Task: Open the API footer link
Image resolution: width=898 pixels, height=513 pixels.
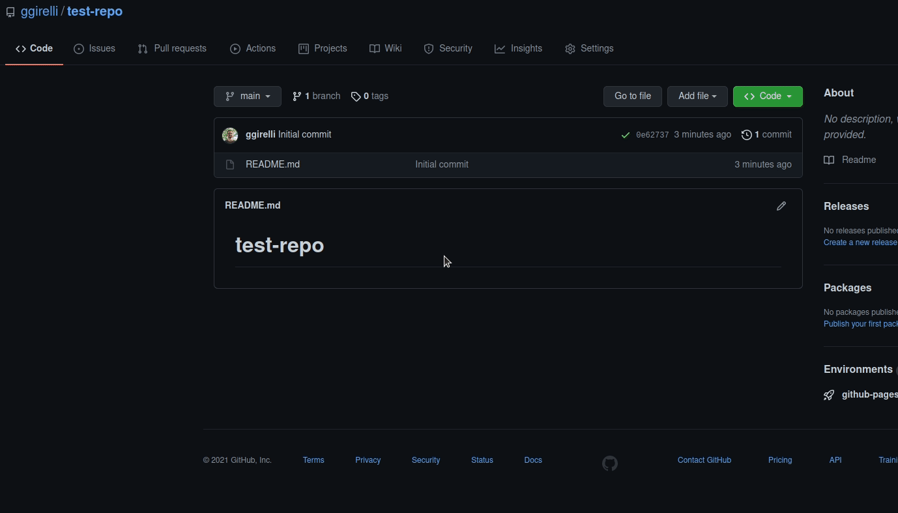Action: [835, 460]
